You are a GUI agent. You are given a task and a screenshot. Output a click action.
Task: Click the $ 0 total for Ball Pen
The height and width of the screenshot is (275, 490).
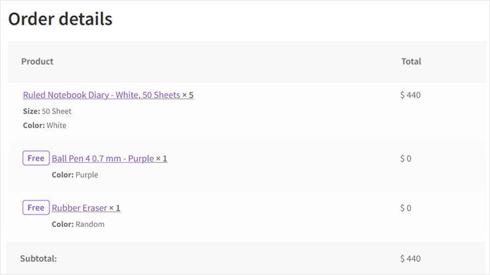click(405, 159)
